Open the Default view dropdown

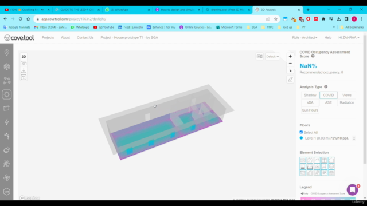(272, 56)
